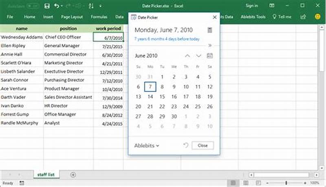
Task: Select the 'name' header cell
Action: (22, 28)
